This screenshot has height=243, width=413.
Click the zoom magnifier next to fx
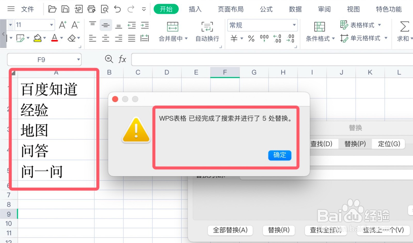[x=109, y=59]
